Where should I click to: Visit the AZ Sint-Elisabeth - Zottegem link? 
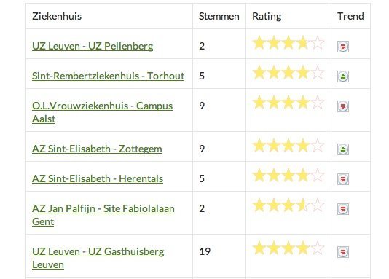[97, 149]
